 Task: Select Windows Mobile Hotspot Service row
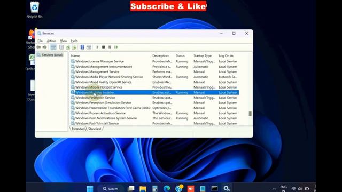click(x=154, y=87)
